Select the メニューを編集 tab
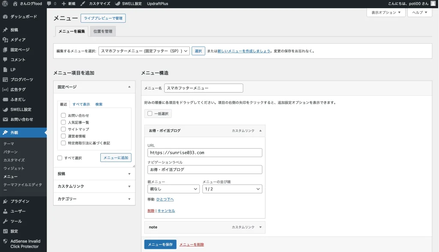The width and height of the screenshot is (439, 252). [72, 31]
